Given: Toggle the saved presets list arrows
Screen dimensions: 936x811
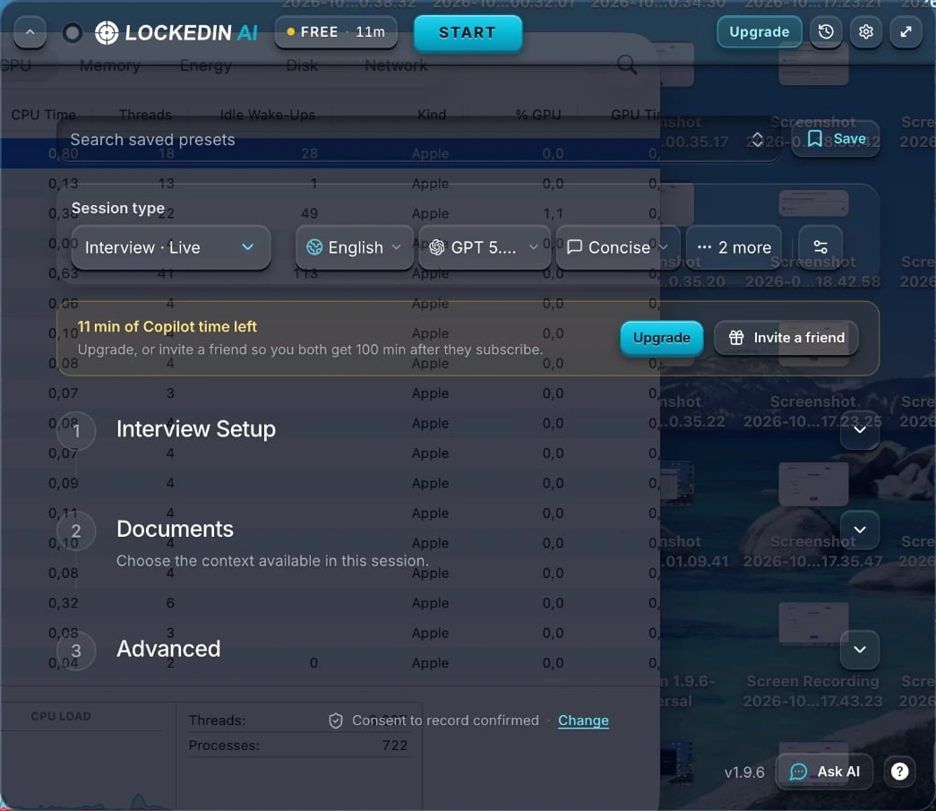Looking at the screenshot, I should 757,140.
